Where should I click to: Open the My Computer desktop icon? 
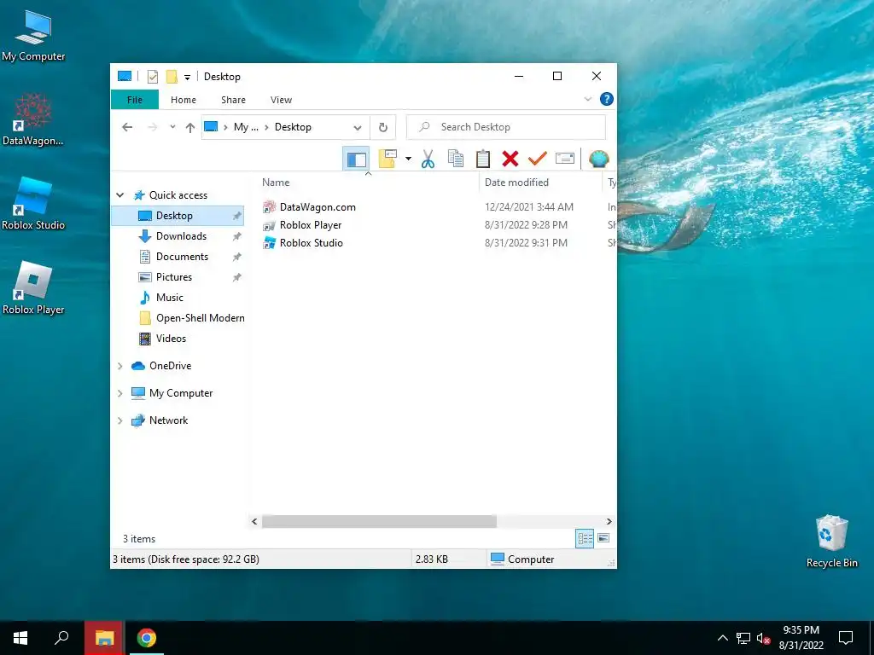(x=33, y=36)
